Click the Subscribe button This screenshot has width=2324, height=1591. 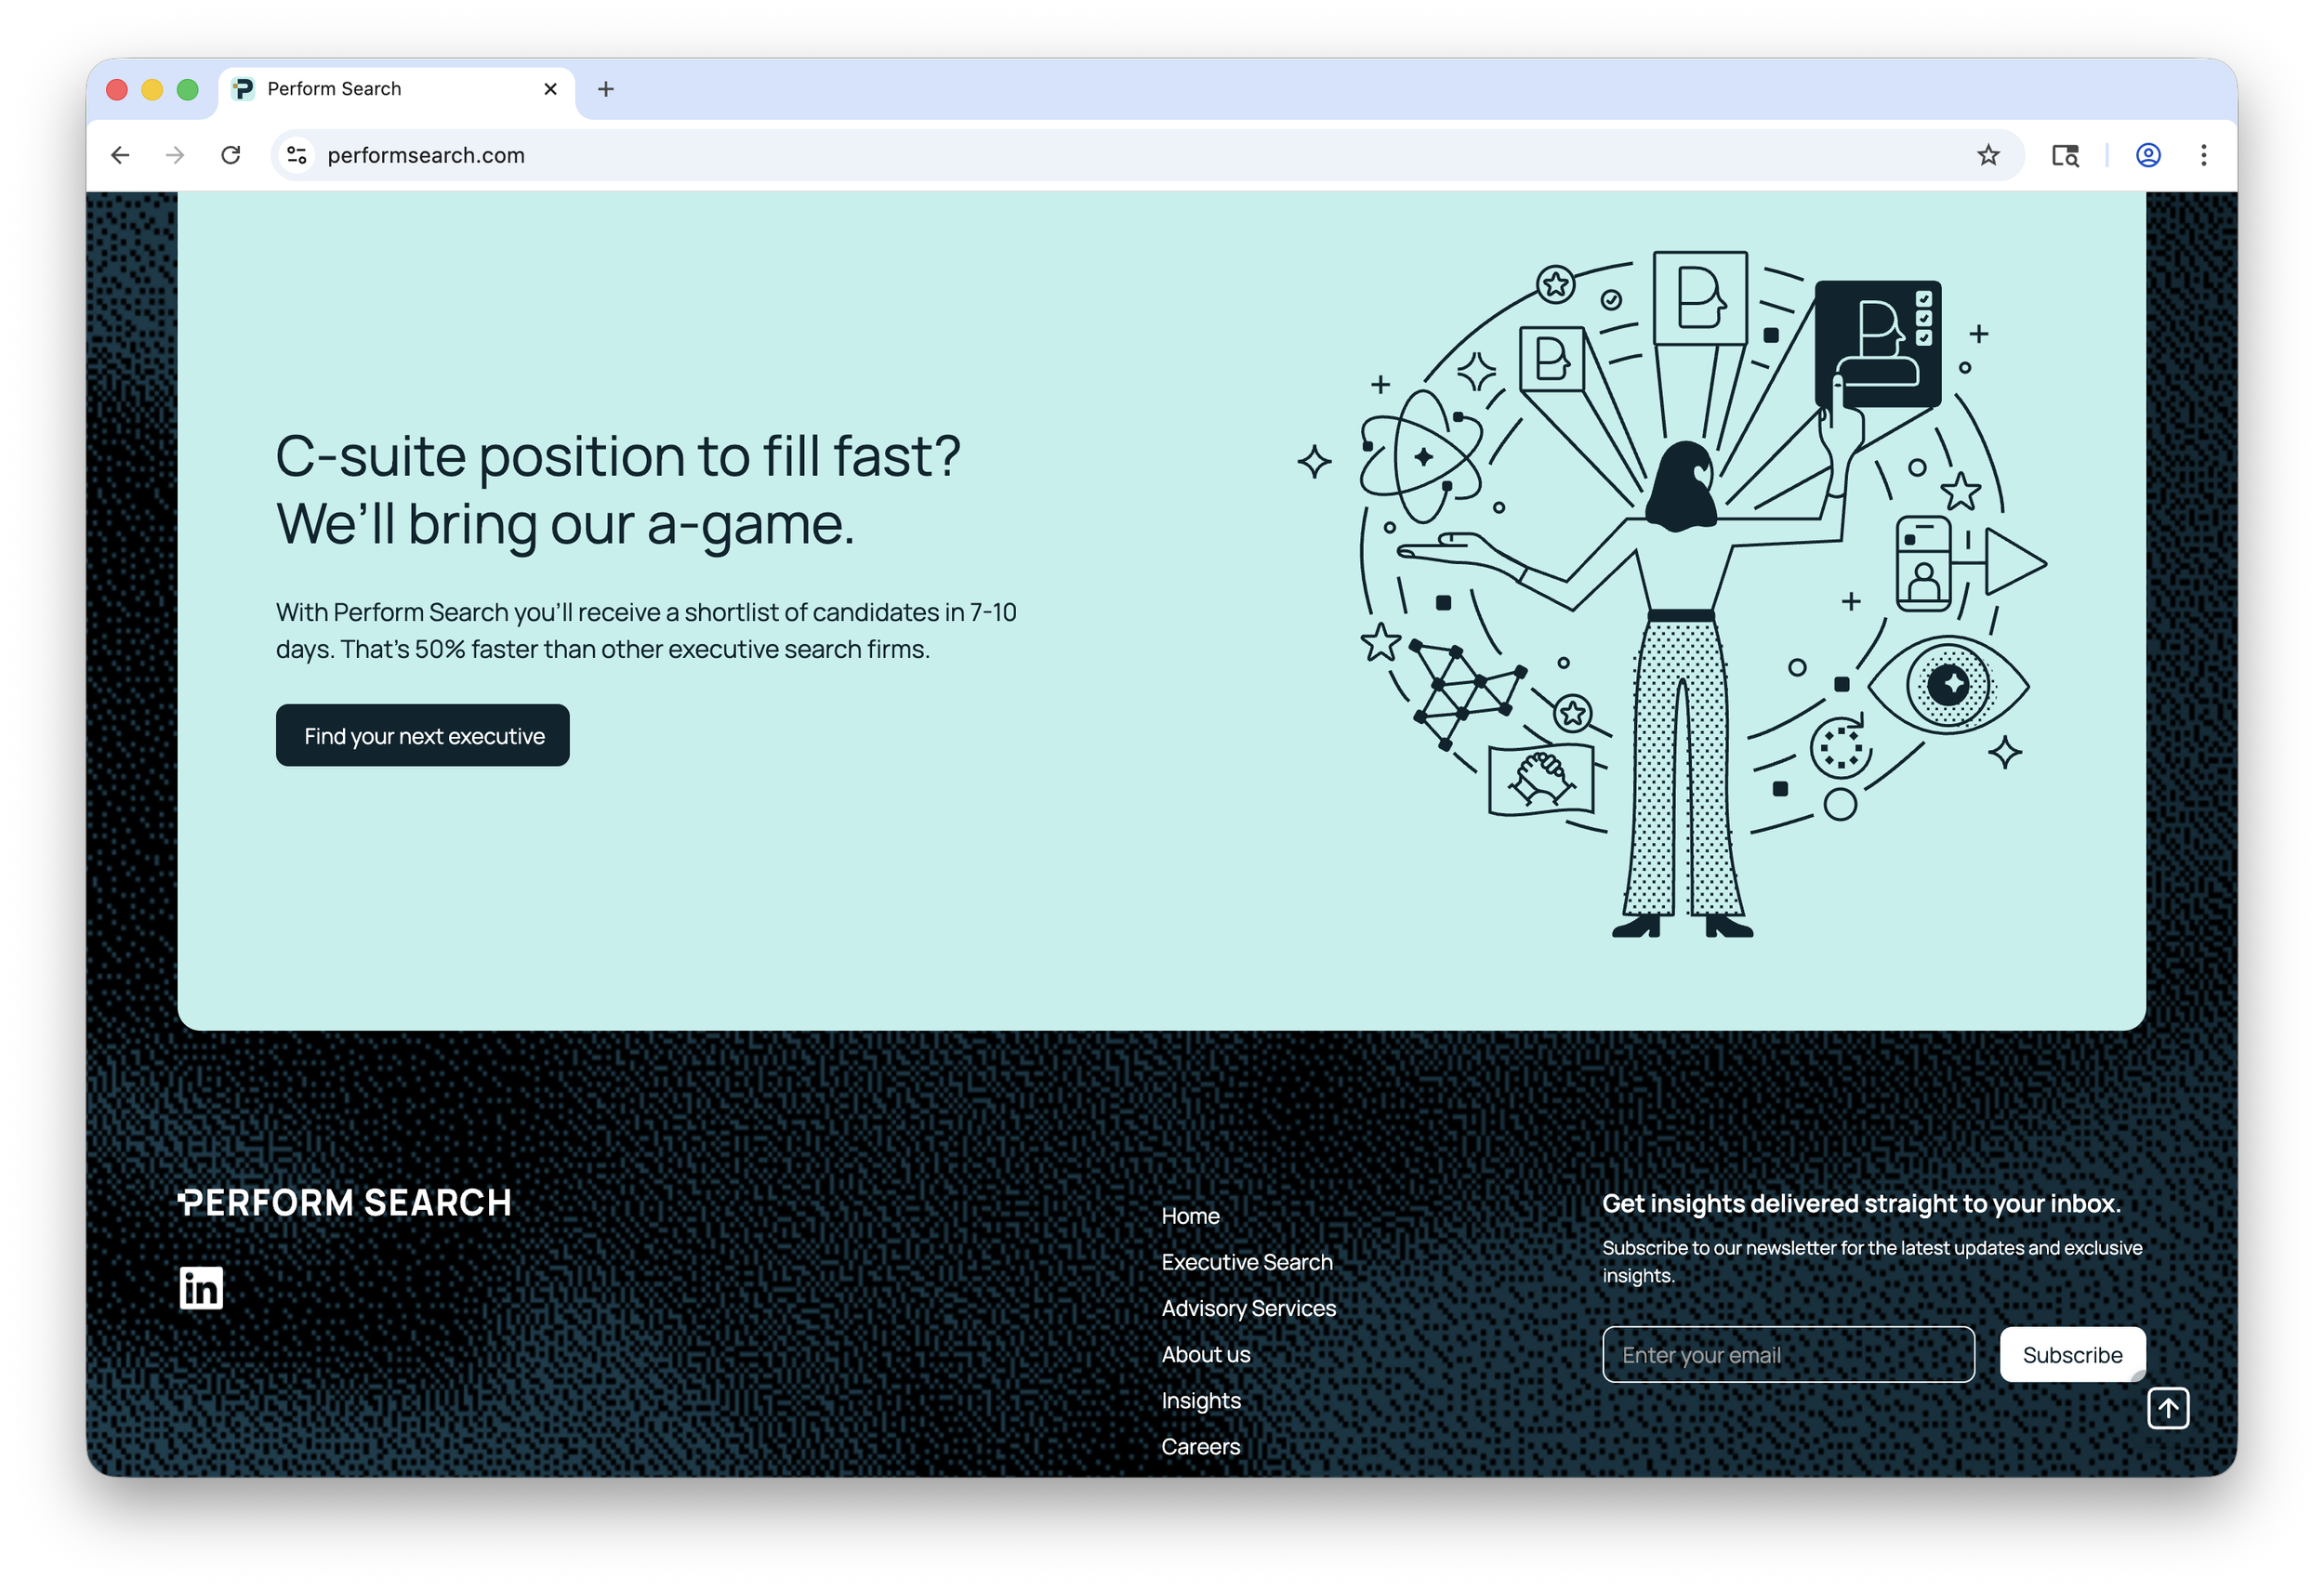[2072, 1354]
